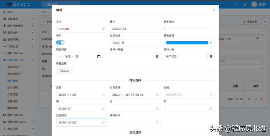Click the 2020-47 week input
Image resolution: width=270 pixels, height=136 pixels.
(81, 108)
